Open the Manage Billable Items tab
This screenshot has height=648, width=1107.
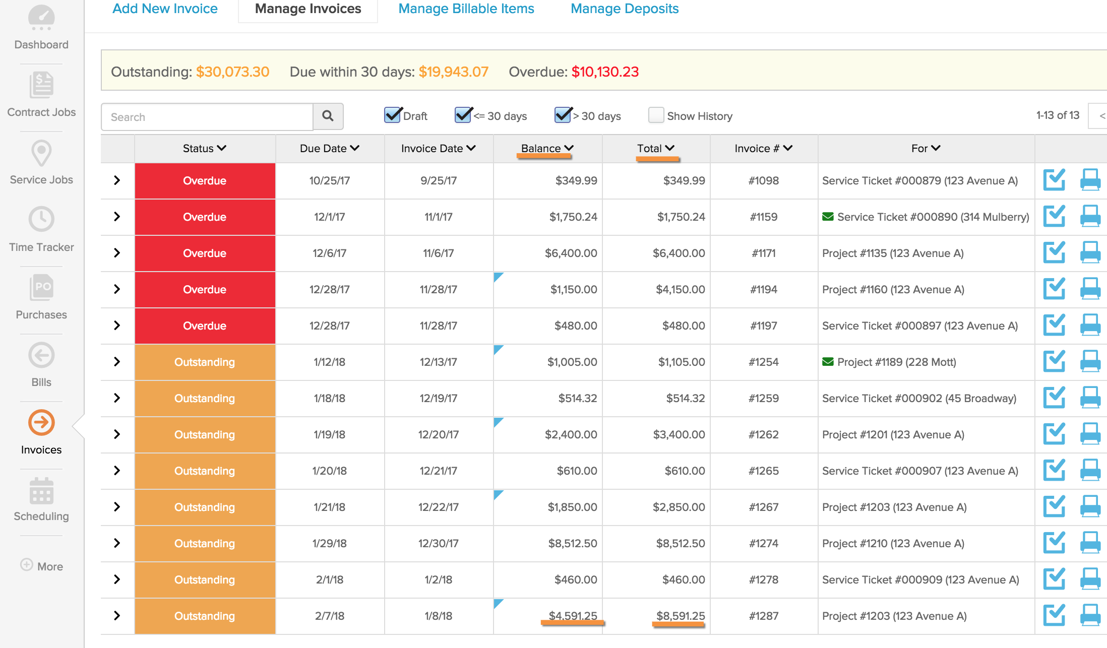point(466,9)
